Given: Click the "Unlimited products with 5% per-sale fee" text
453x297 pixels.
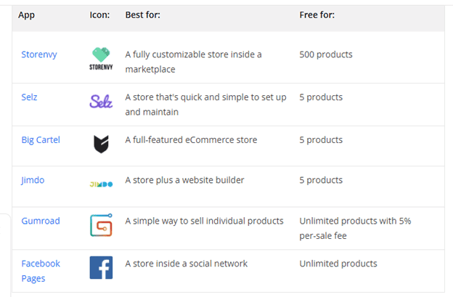Looking at the screenshot, I should (x=355, y=228).
